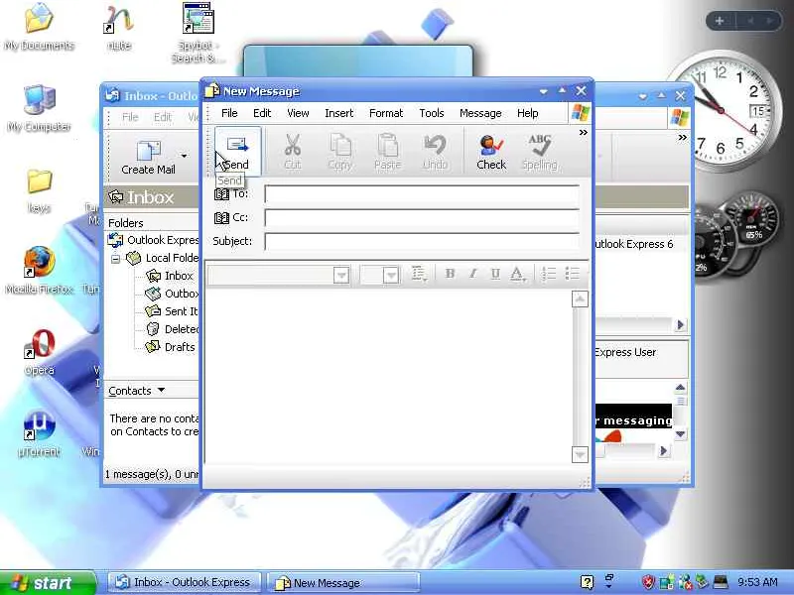794x595 pixels.
Task: Open the Format menu
Action: 386,113
